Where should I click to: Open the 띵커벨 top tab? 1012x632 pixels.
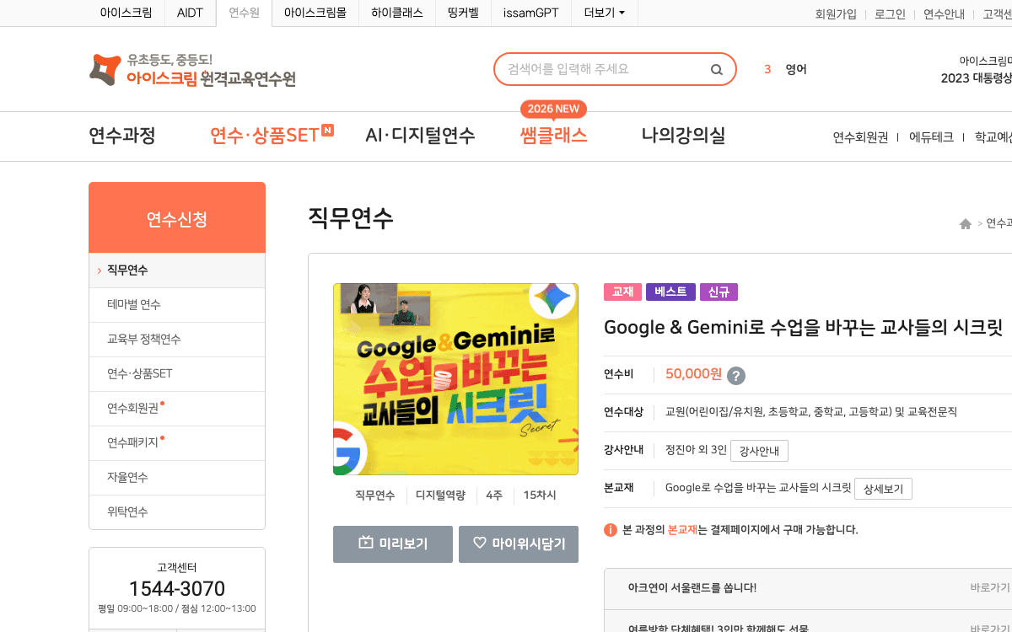pyautogui.click(x=463, y=13)
